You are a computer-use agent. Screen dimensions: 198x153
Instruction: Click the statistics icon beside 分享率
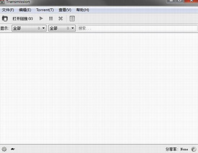pos(194,149)
